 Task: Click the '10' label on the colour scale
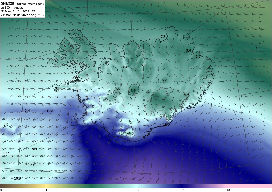(x=137, y=190)
